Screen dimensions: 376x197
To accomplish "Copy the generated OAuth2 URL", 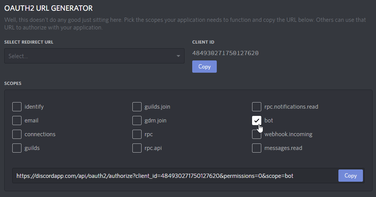I will tap(350, 176).
